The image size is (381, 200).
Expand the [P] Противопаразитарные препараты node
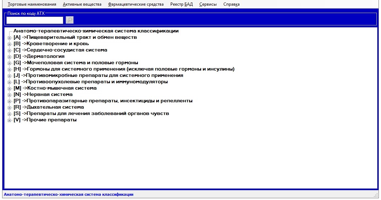pos(9,101)
